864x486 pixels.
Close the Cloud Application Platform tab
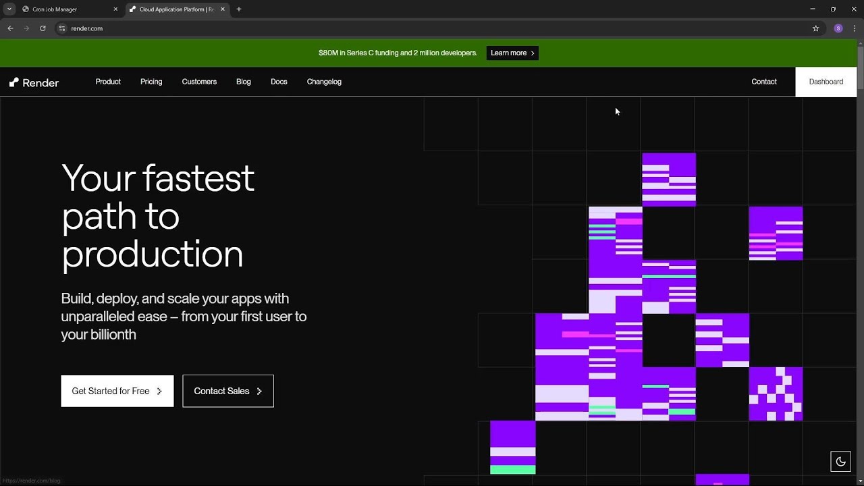(x=223, y=9)
